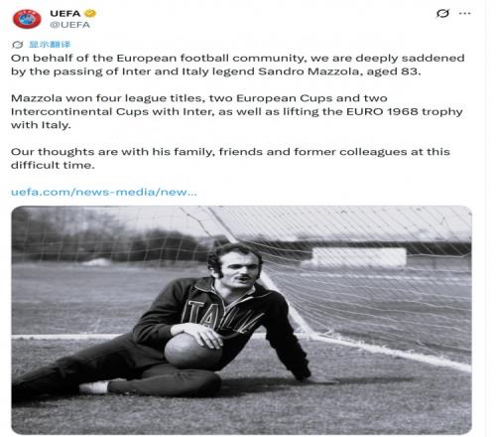
Task: Click the UEFA display name
Action: (x=65, y=14)
